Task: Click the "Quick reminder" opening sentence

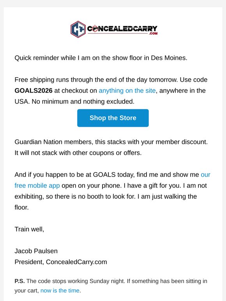Action: tap(101, 58)
